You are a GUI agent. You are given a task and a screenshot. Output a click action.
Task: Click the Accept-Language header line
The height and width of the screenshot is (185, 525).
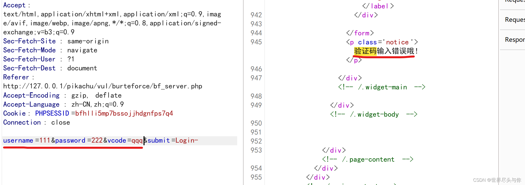(63, 104)
